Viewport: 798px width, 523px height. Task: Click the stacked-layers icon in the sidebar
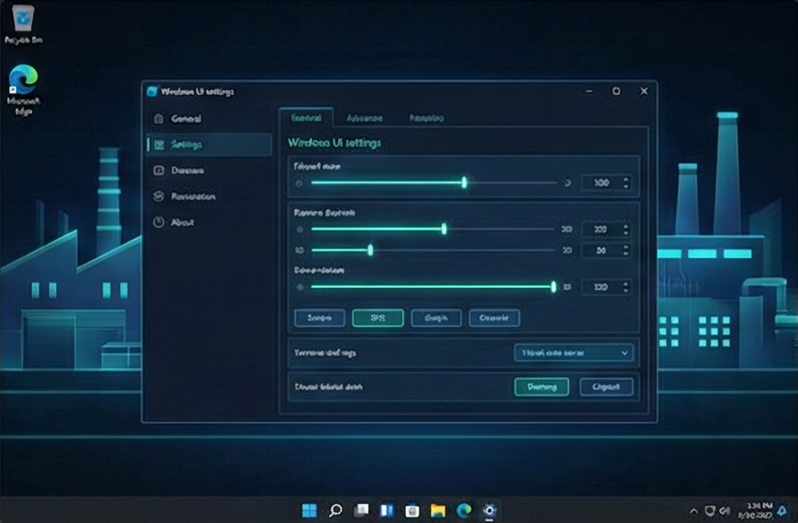tap(159, 196)
